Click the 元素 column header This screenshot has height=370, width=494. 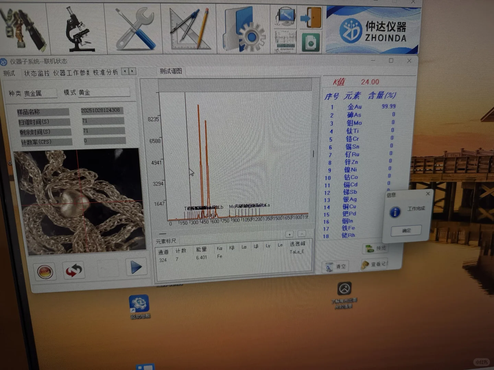pyautogui.click(x=352, y=96)
